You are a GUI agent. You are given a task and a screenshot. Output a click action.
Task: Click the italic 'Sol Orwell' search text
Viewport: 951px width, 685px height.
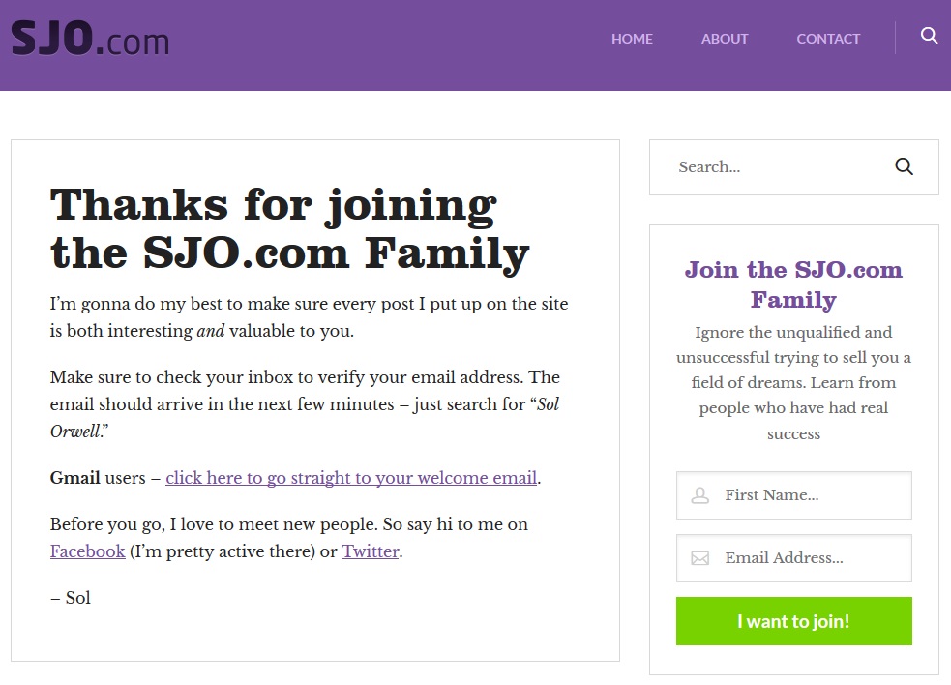(x=305, y=417)
